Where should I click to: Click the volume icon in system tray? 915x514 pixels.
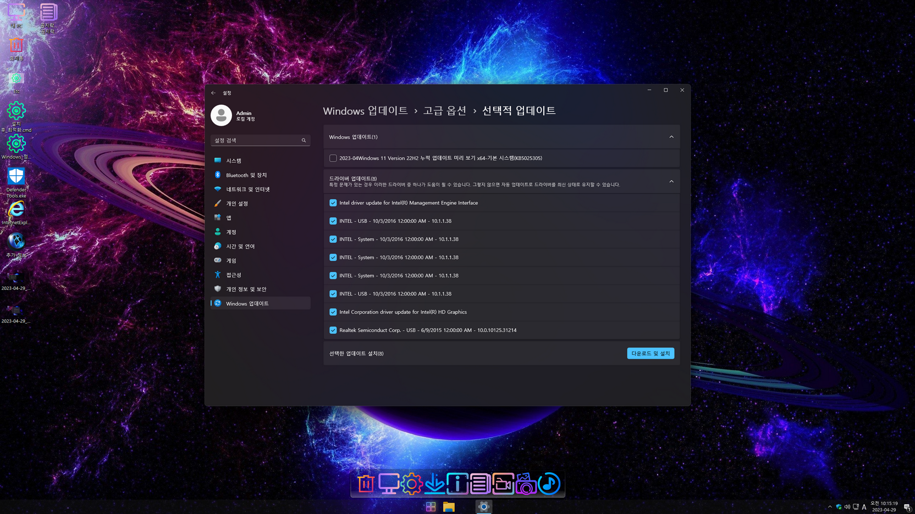[847, 507]
